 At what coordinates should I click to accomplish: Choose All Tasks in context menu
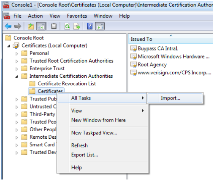(103, 98)
